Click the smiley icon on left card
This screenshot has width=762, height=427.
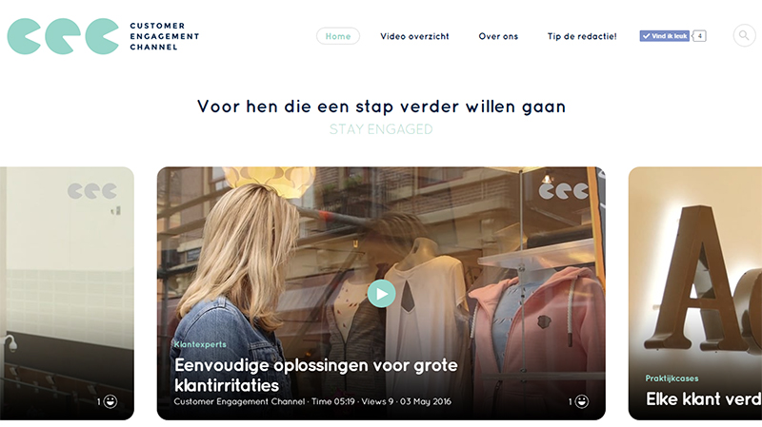pyautogui.click(x=110, y=401)
